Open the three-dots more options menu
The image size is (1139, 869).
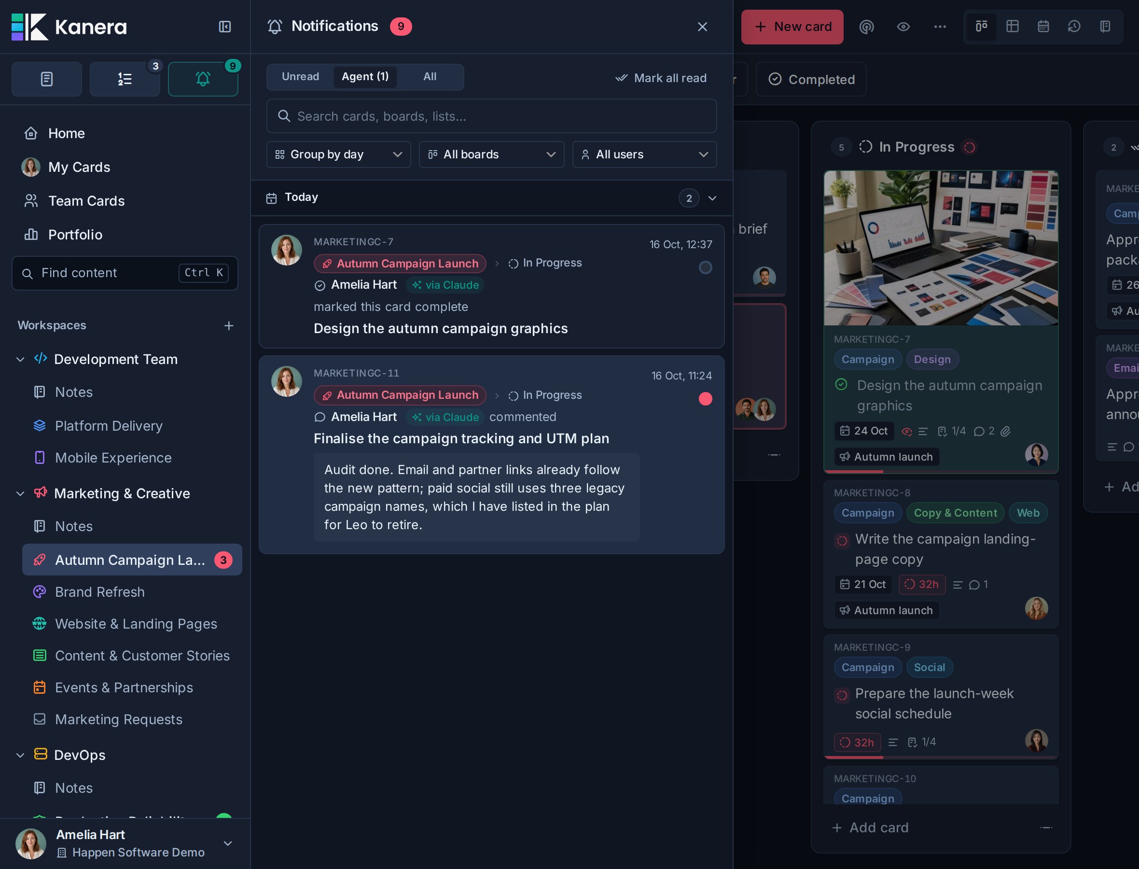pos(940,27)
